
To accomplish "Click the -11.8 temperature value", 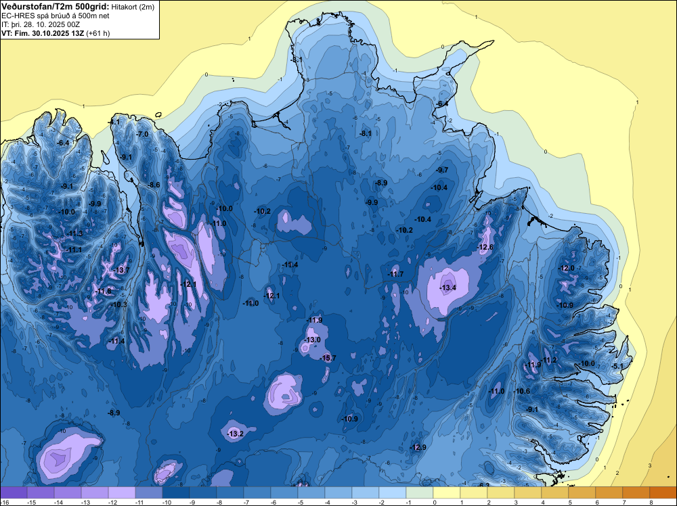I will coord(103,291).
